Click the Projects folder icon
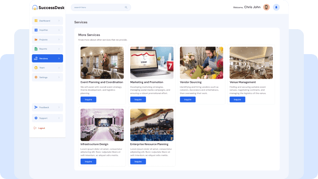The height and width of the screenshot is (179, 318). pos(36,40)
